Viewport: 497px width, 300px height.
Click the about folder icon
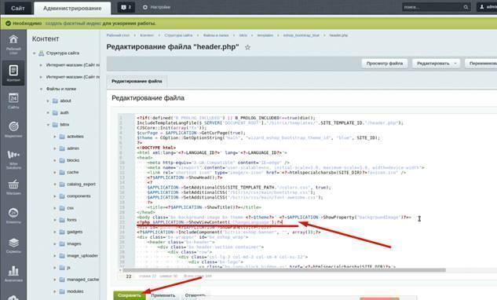click(x=55, y=101)
